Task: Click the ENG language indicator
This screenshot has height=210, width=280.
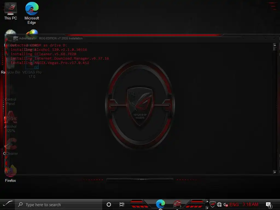Action: (x=234, y=205)
